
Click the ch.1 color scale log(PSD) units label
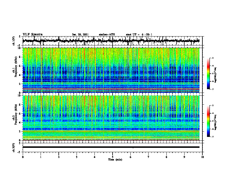(216, 75)
